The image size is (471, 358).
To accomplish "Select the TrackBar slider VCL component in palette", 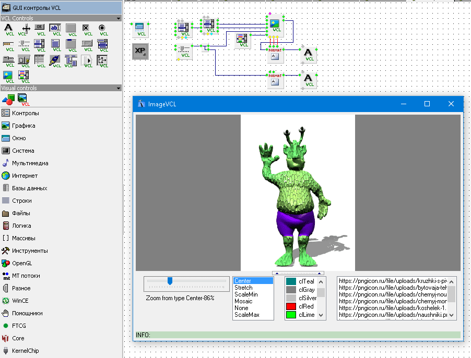I will coord(25,45).
